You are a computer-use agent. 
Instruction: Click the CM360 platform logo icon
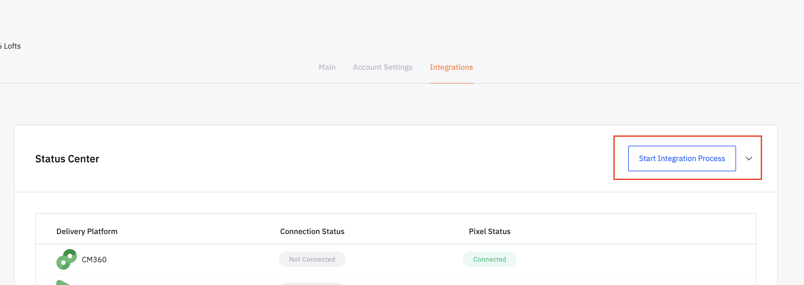[67, 259]
